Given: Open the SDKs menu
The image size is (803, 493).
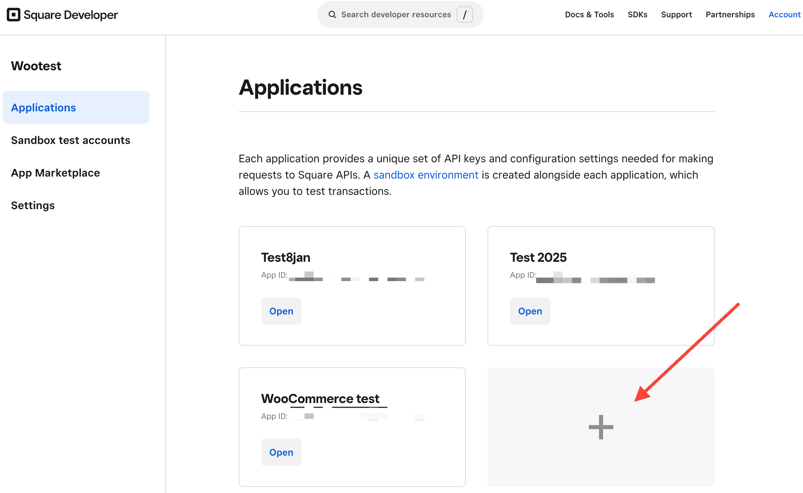Looking at the screenshot, I should click(637, 15).
